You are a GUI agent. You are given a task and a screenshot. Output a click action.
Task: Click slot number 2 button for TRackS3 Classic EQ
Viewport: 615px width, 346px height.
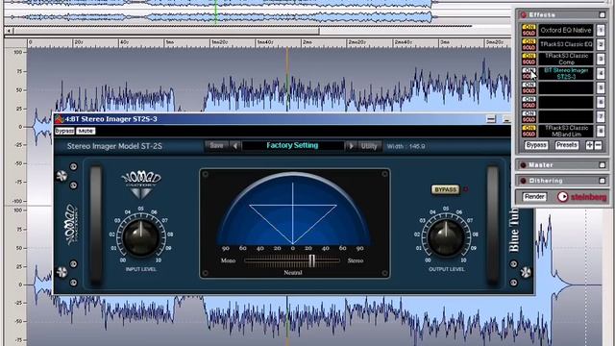[601, 44]
